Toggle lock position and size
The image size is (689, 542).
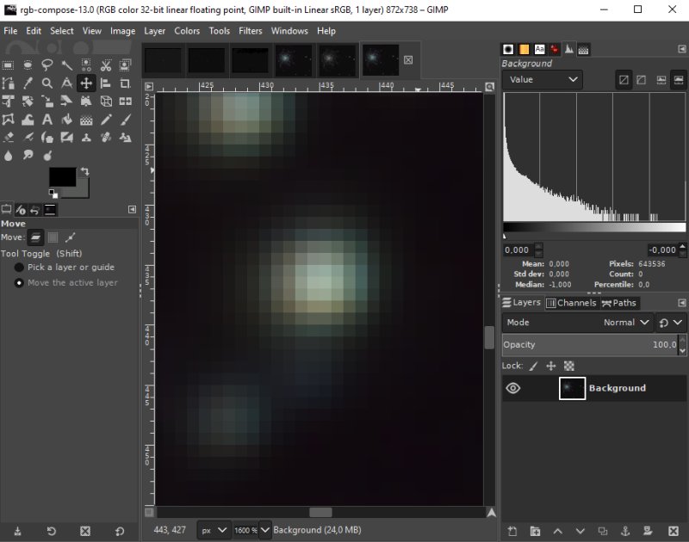pyautogui.click(x=551, y=366)
